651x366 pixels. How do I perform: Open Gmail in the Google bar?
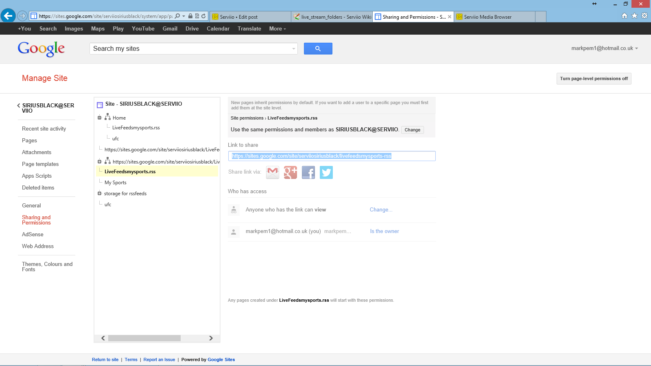coord(170,28)
